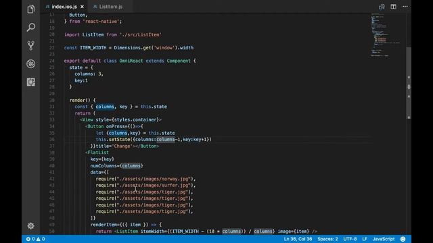Click styles.container in View tag
The image size is (433, 243).
[x=135, y=119]
